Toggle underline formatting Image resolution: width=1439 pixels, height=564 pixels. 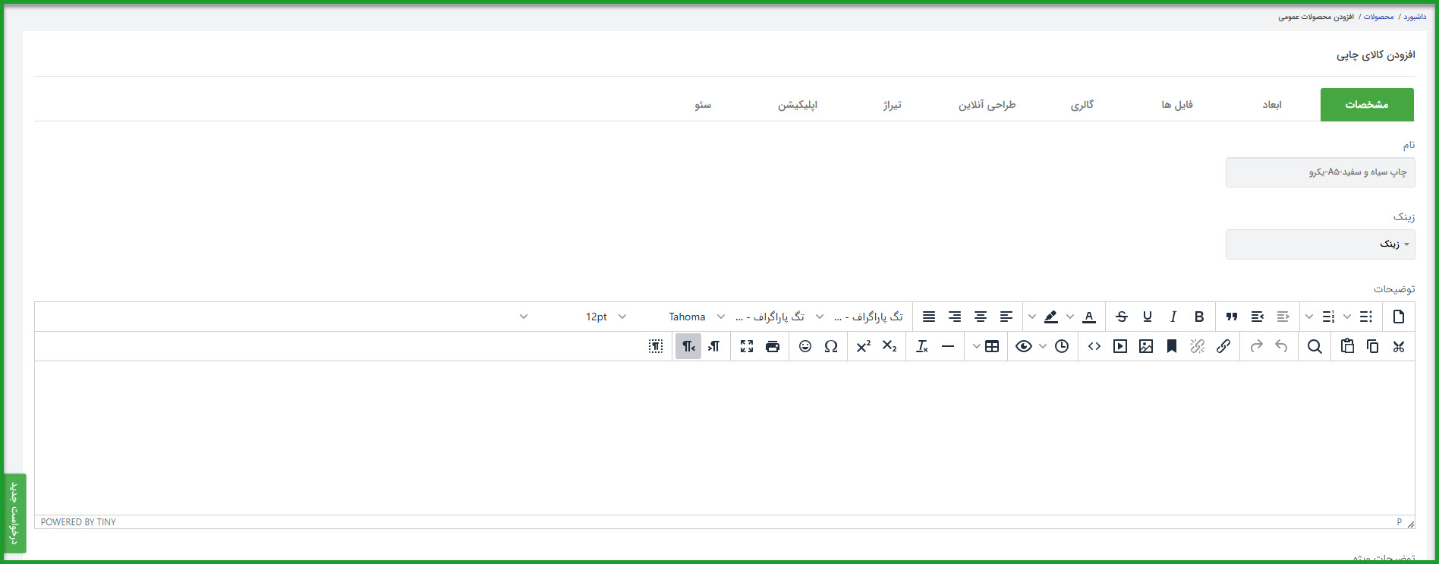(1148, 317)
